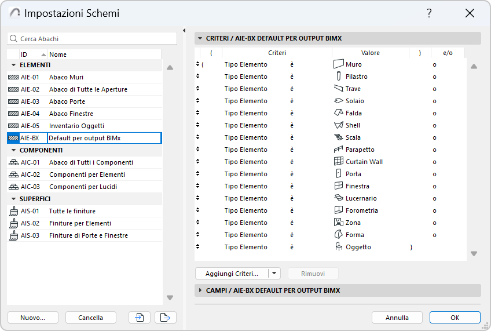Click the export scheme icon button
491x331 pixels.
click(x=166, y=318)
